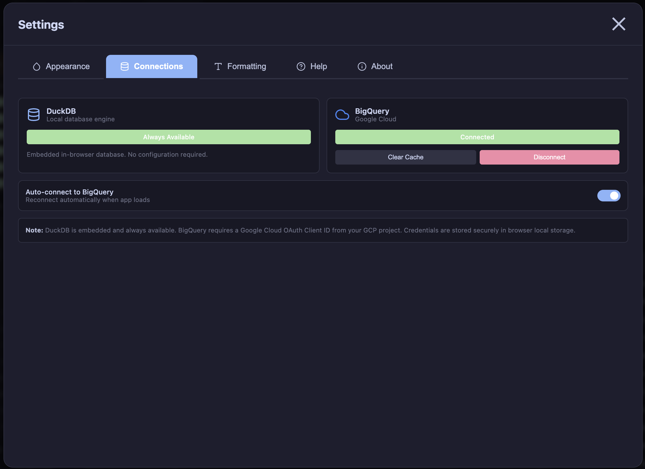Click the Clear Cache button

coord(406,157)
